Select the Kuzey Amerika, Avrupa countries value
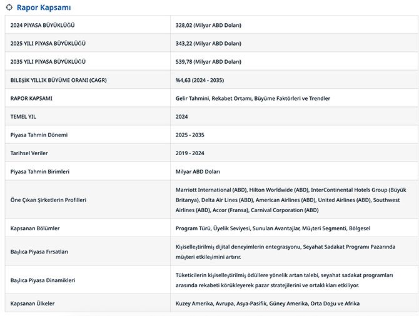 pyautogui.click(x=268, y=303)
